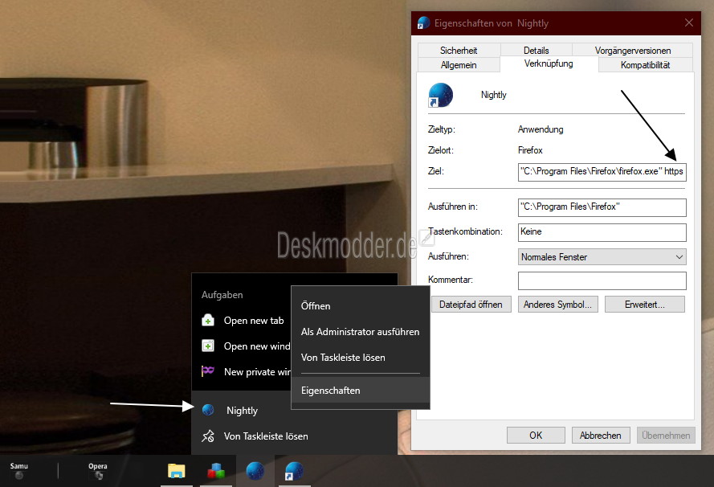Click the colored cubes taskbar icon
Viewport: 714px width, 487px height.
pos(216,471)
